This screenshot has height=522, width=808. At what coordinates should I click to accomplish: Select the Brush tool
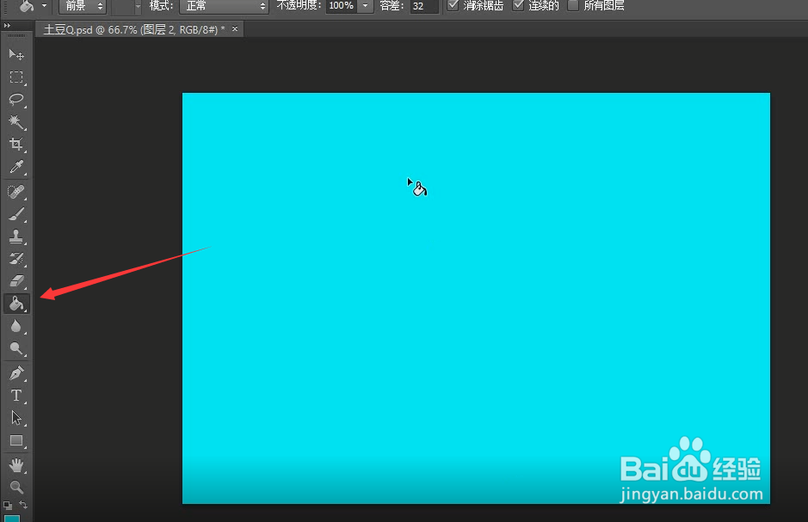click(16, 214)
